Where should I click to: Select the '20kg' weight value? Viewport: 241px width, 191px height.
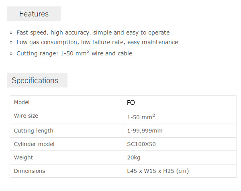(x=134, y=158)
